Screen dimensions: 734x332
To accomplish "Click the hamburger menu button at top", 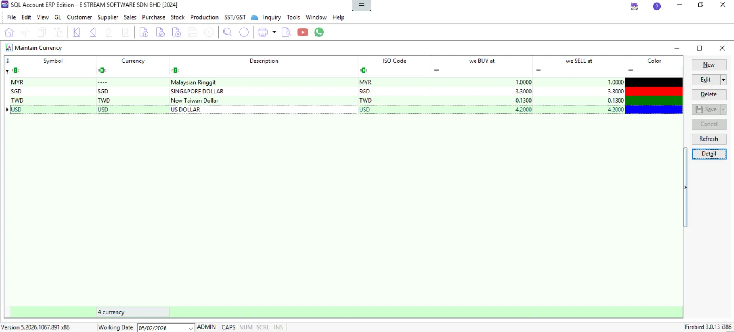I will pos(362,6).
